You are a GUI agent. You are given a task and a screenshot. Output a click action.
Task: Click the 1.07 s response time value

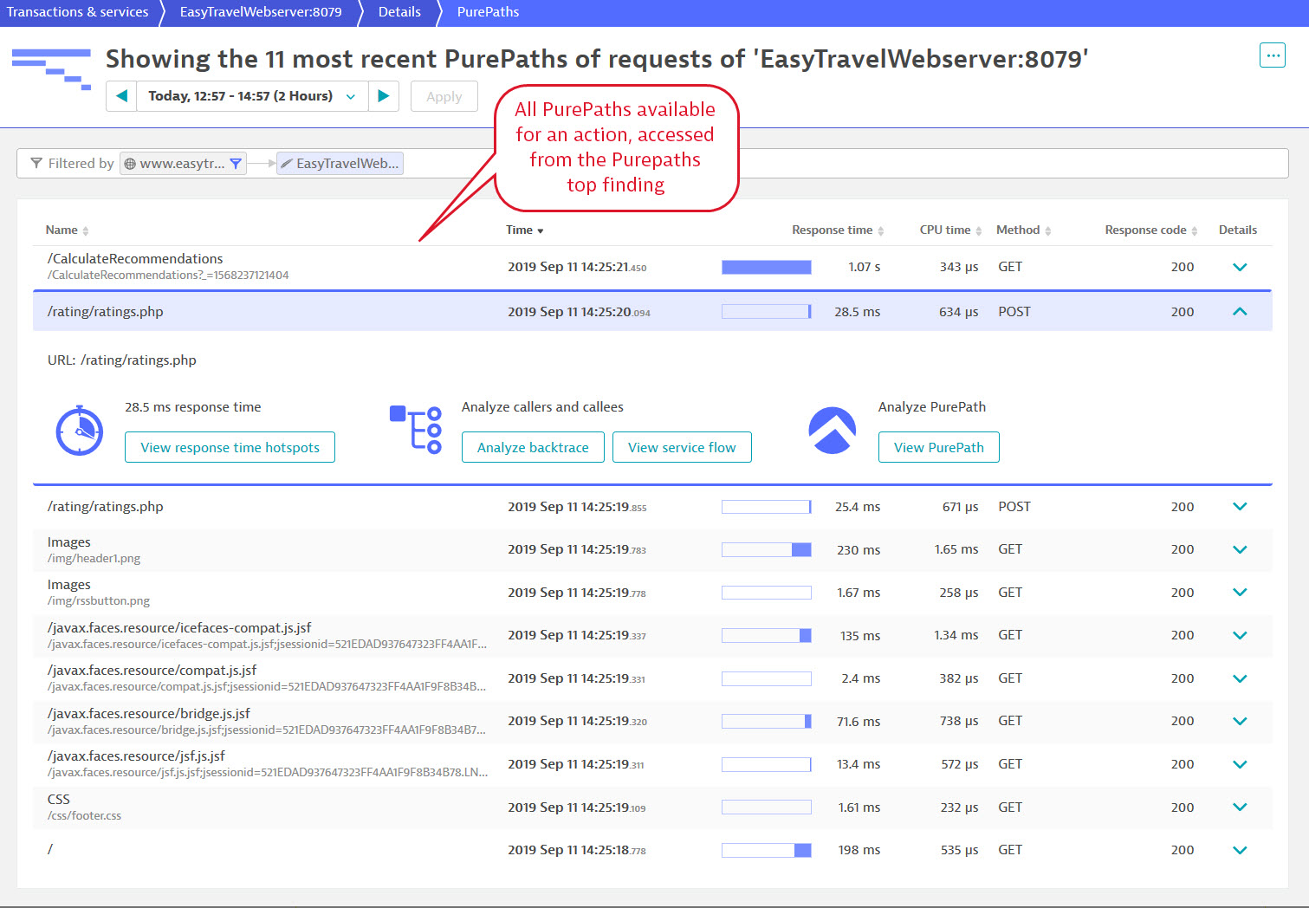(x=864, y=267)
